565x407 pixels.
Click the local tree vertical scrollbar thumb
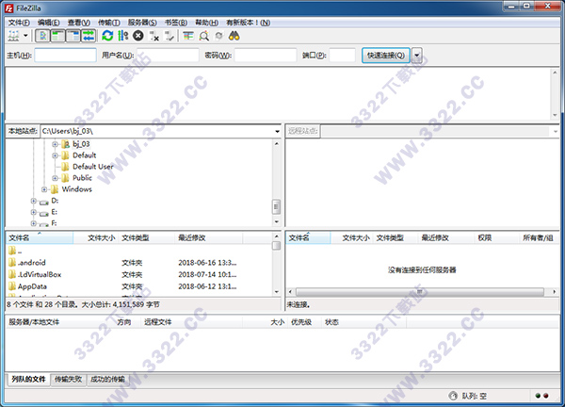click(x=276, y=206)
